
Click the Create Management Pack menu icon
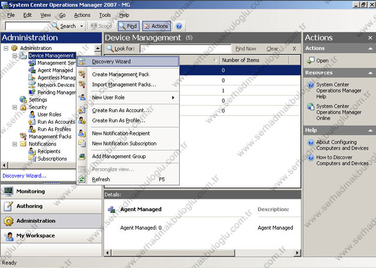click(x=82, y=74)
